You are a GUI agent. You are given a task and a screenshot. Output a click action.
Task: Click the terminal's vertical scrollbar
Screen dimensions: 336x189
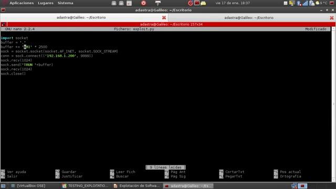tap(333, 104)
